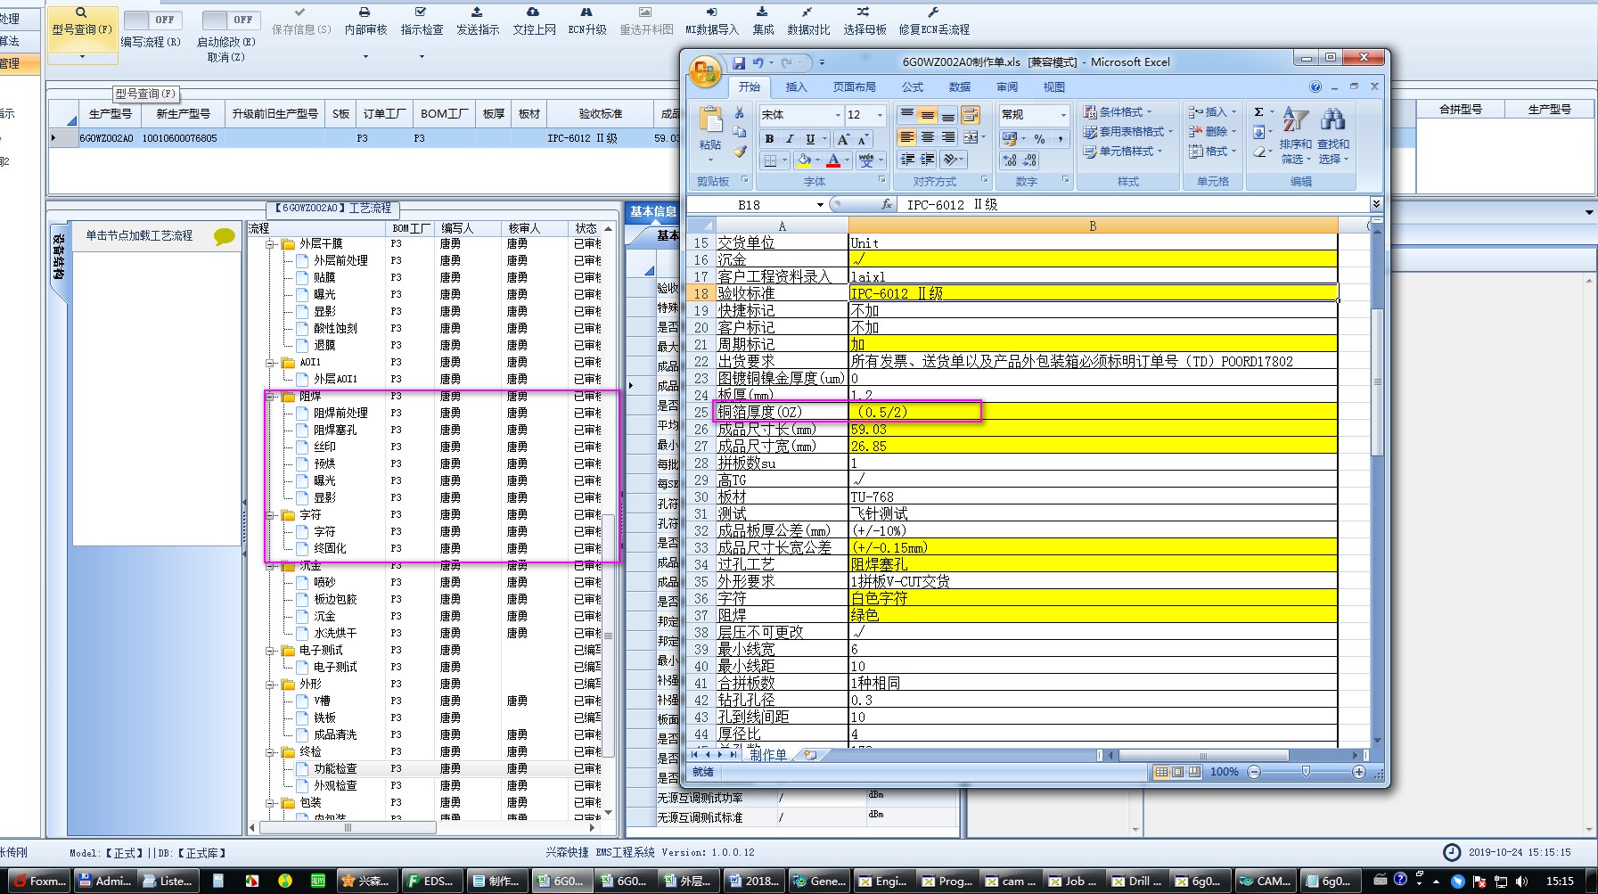The height and width of the screenshot is (894, 1598).
Task: Click the 发送指示 upload icon
Action: click(x=477, y=12)
